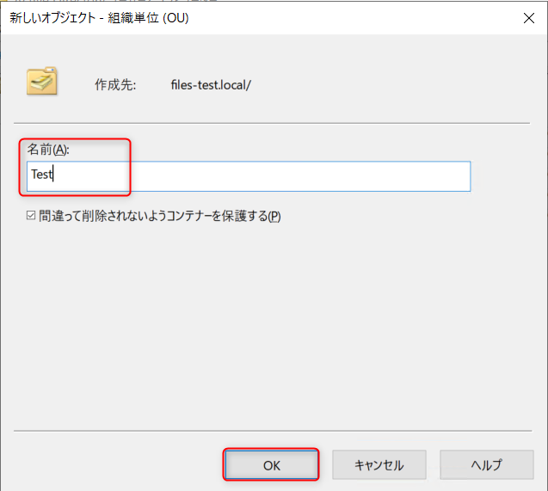Viewport: 548px width, 491px height.
Task: Click the dialog title 新しいオブジェクト - 組織単位 (OU)
Action: tap(99, 17)
